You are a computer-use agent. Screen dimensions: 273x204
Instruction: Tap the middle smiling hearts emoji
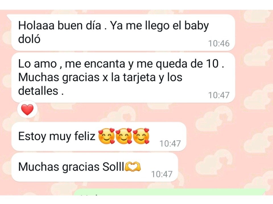[124, 136]
